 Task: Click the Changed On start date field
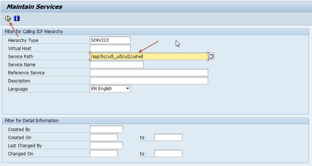pyautogui.click(x=104, y=153)
